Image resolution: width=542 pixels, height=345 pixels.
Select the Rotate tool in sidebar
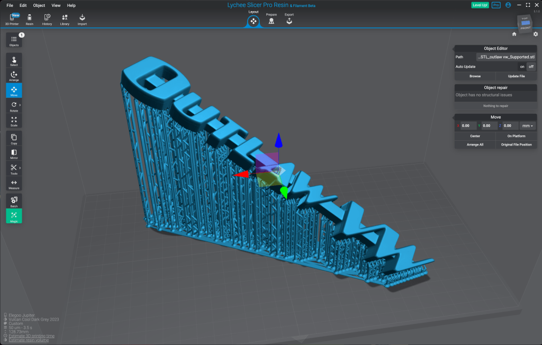(x=14, y=106)
